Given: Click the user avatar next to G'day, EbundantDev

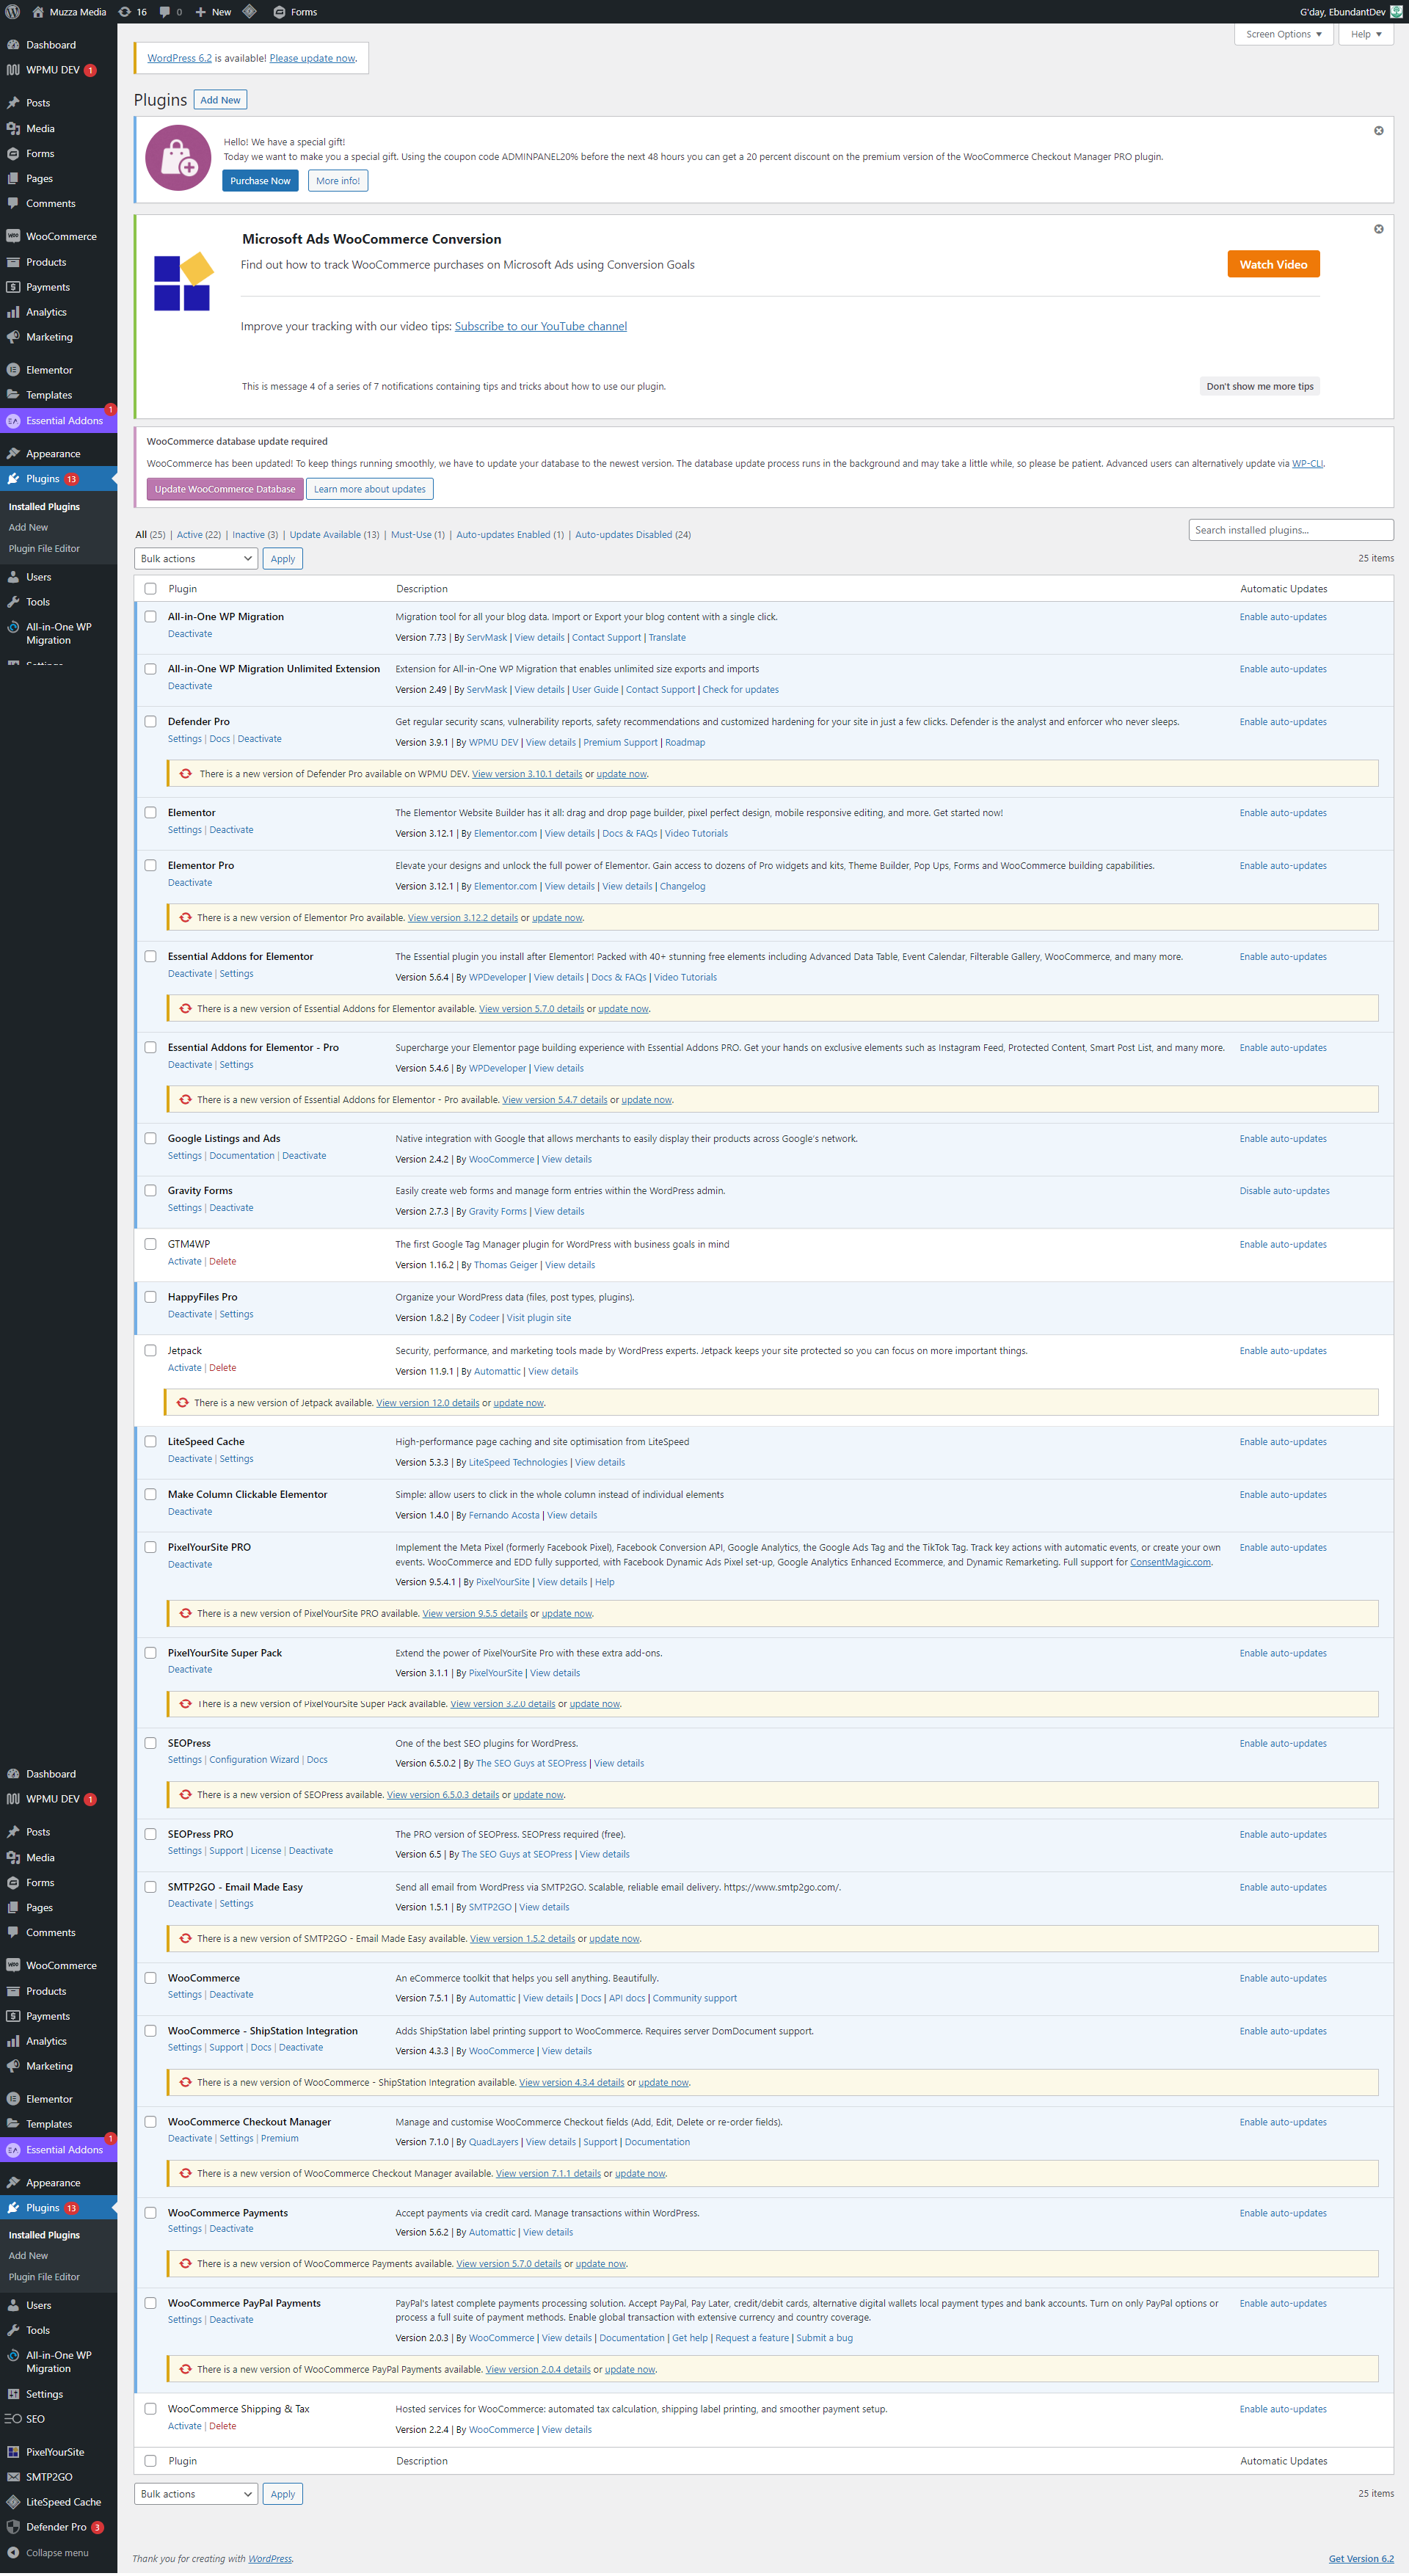Looking at the screenshot, I should pos(1397,12).
